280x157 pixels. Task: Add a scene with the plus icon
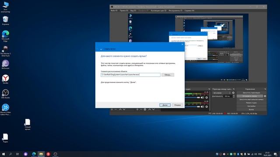[x=112, y=109]
